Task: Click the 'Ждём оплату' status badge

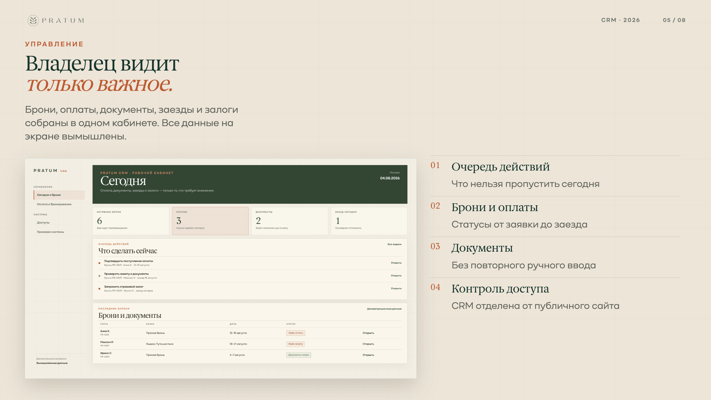Action: click(296, 333)
